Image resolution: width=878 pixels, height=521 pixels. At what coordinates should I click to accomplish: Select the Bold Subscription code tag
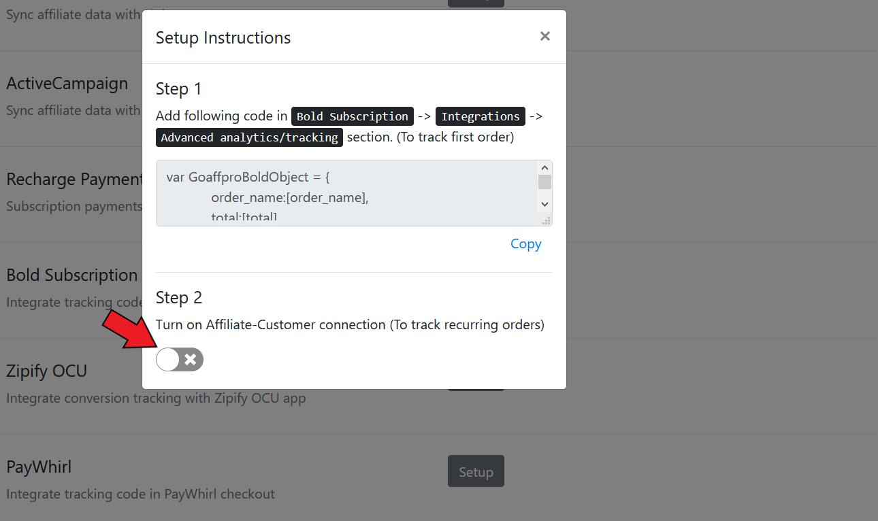pyautogui.click(x=353, y=116)
